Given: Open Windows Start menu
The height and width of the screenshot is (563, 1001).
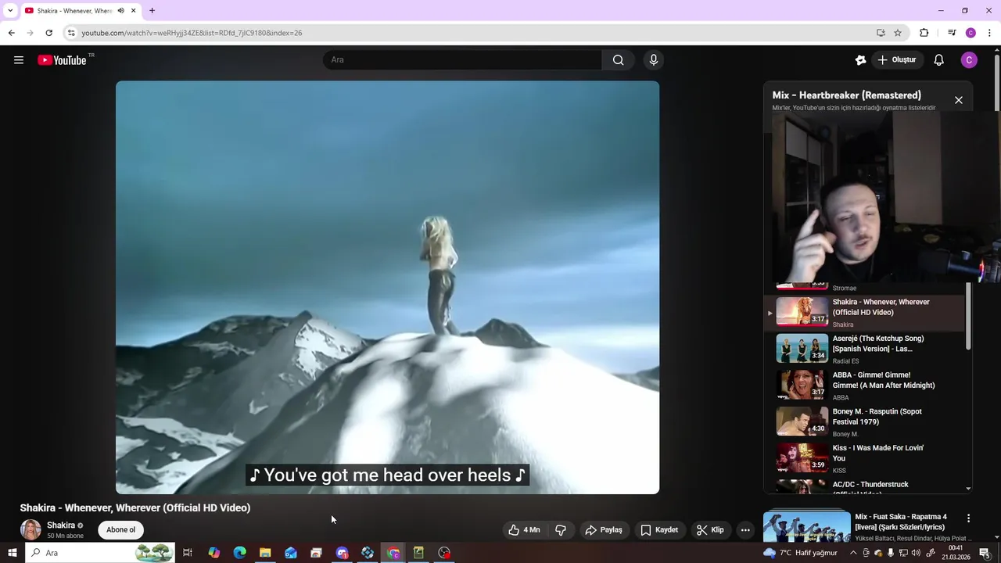Looking at the screenshot, I should pyautogui.click(x=12, y=553).
